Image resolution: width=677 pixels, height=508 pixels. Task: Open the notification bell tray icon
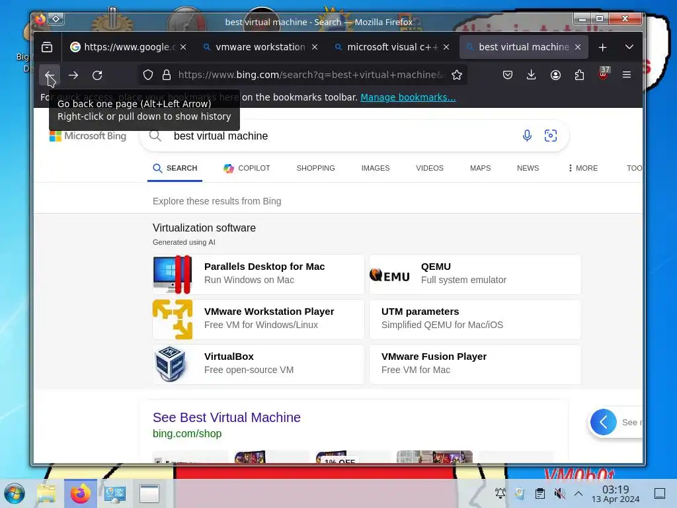pos(500,493)
